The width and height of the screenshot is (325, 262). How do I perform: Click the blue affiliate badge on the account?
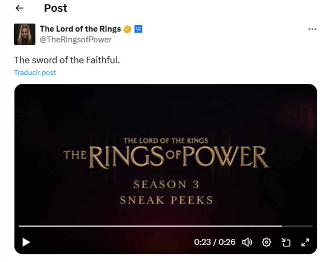tap(138, 29)
